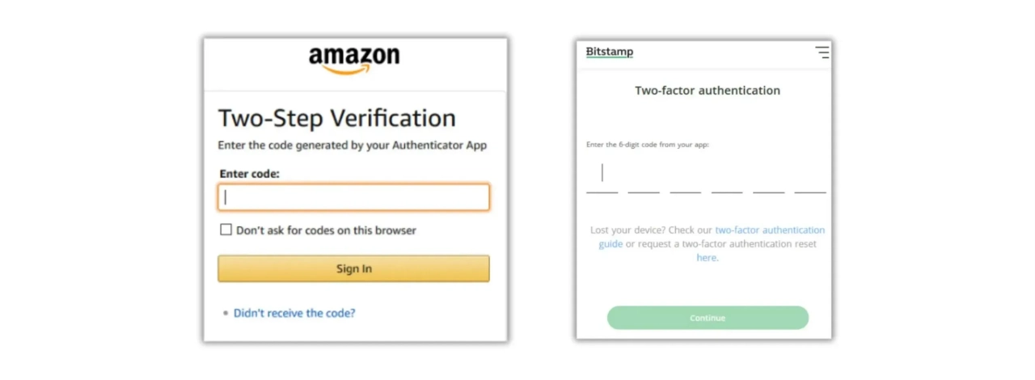Select the sixth Bitstamp code digit slot
Screen dimensions: 1035x380
809,178
